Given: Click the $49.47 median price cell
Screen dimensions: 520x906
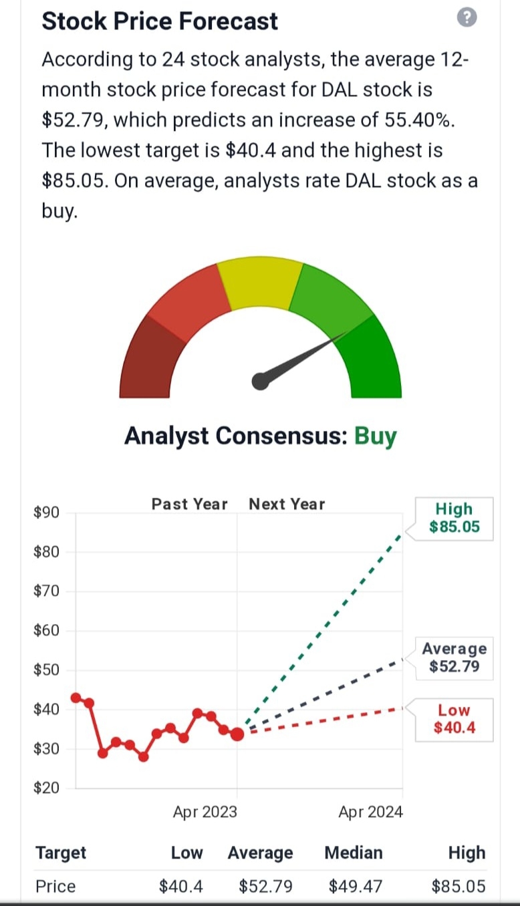Looking at the screenshot, I should [356, 887].
